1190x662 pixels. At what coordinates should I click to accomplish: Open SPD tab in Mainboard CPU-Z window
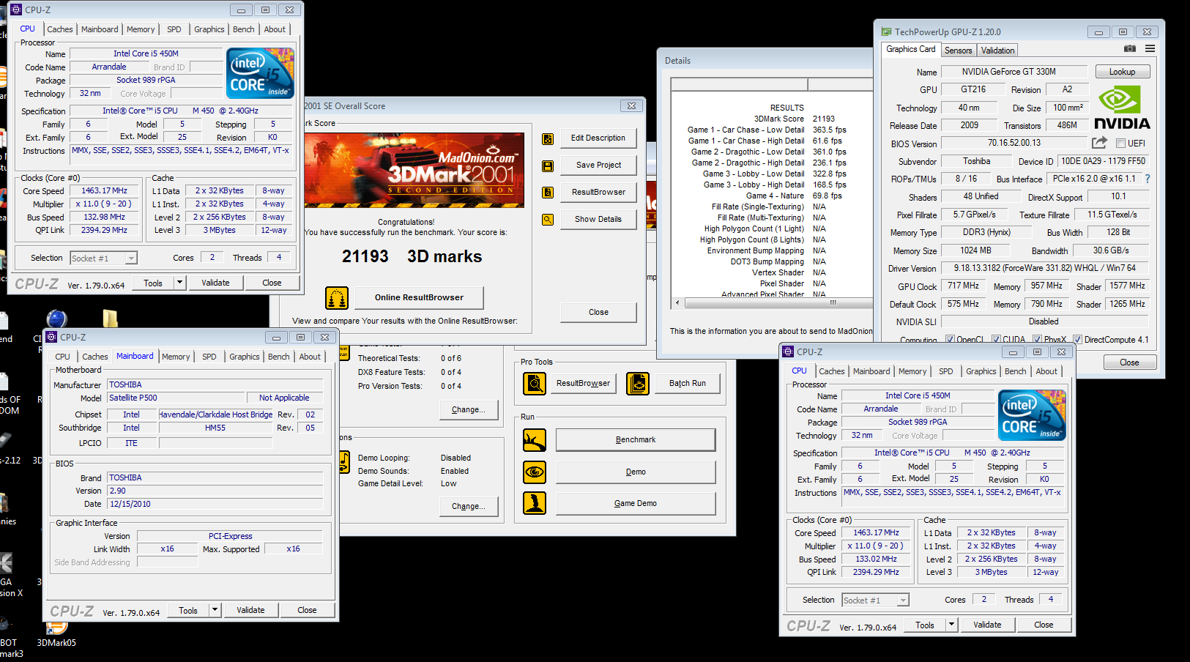point(209,357)
